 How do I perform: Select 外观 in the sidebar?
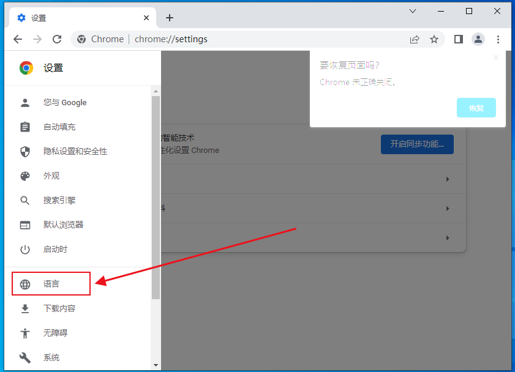coord(78,176)
